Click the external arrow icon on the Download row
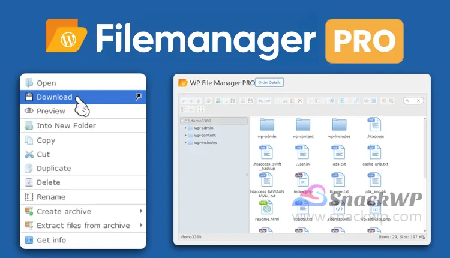This screenshot has height=258, width=450. pyautogui.click(x=139, y=97)
